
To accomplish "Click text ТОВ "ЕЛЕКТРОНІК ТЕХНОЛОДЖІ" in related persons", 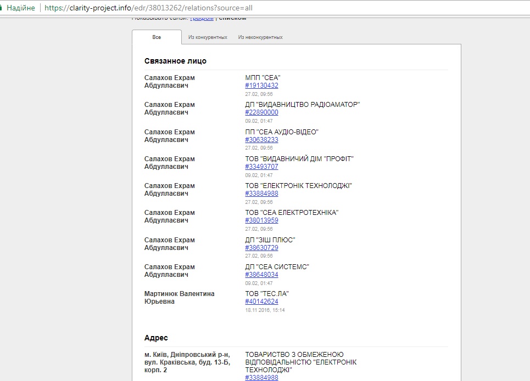I will point(298,186).
